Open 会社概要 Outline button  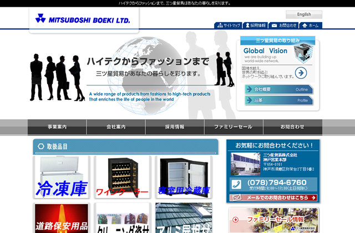click(x=278, y=89)
